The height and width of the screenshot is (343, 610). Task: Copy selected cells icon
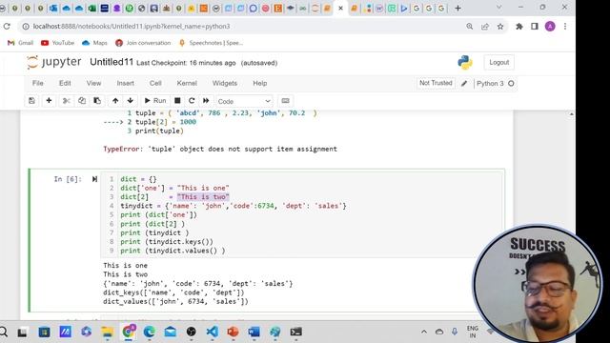(x=82, y=101)
